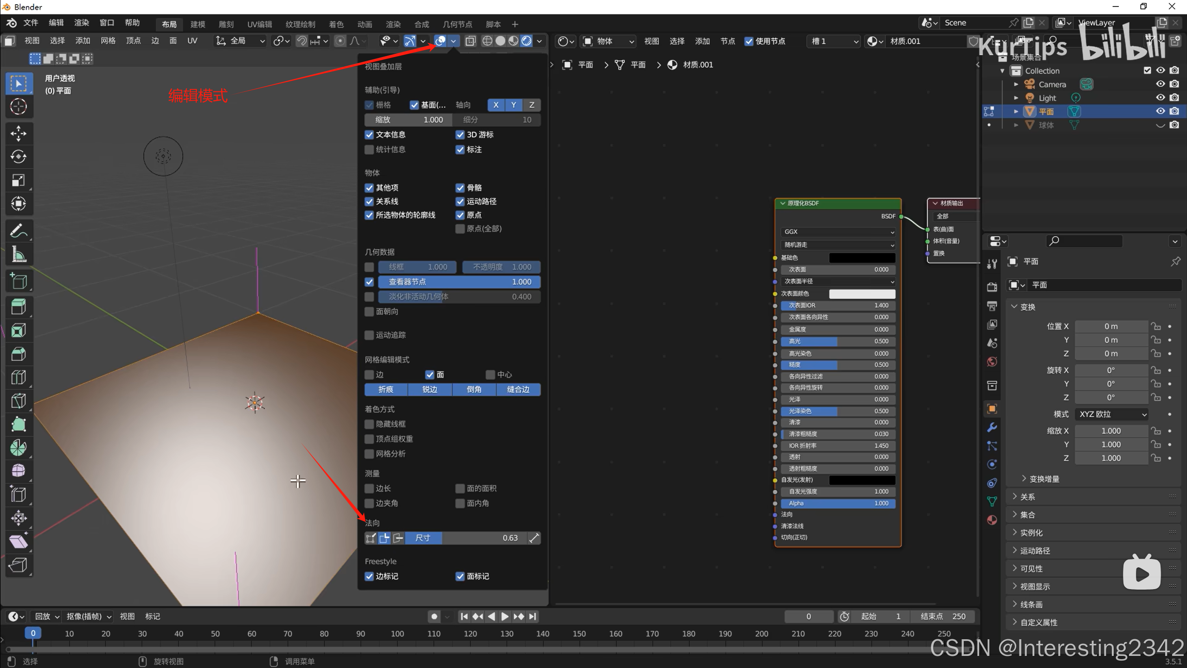The width and height of the screenshot is (1187, 668).
Task: Choose the Measure ruler tool
Action: [19, 254]
